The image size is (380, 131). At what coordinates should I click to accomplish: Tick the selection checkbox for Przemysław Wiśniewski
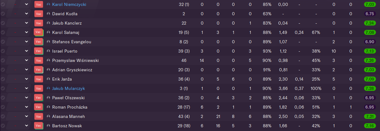(3, 61)
